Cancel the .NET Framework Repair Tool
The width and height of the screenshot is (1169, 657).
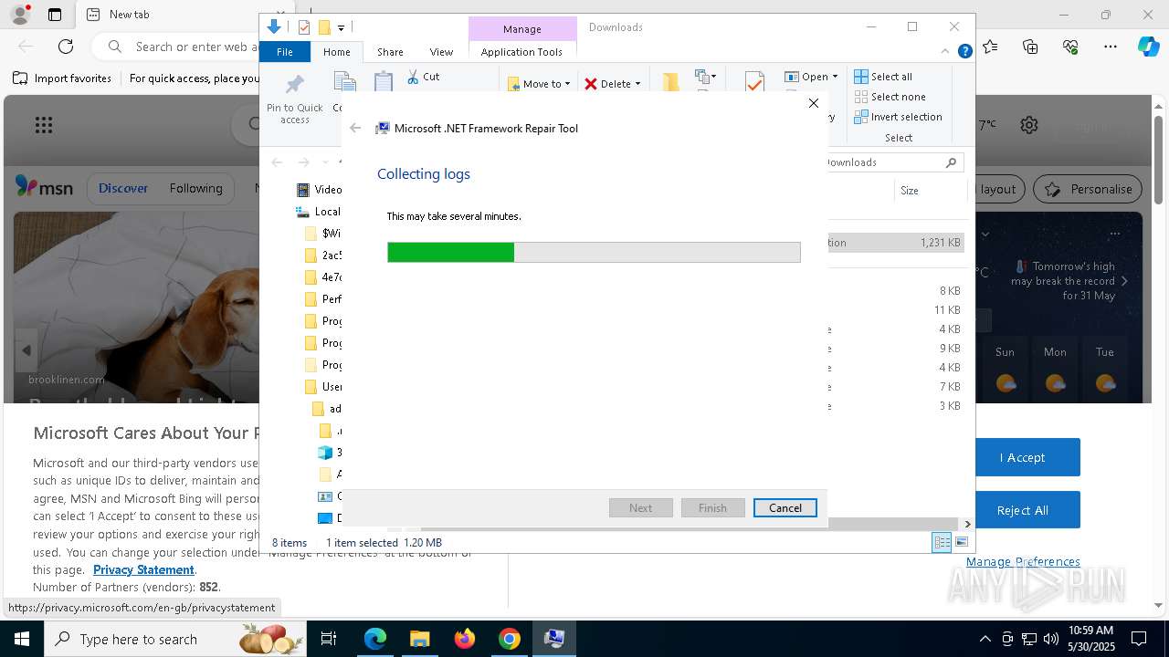[785, 507]
